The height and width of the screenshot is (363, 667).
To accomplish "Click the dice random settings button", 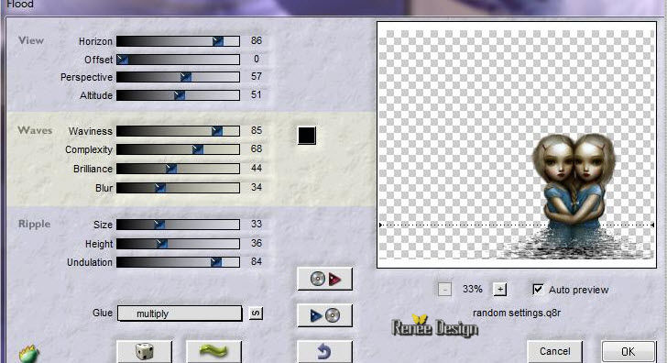I will 144,351.
